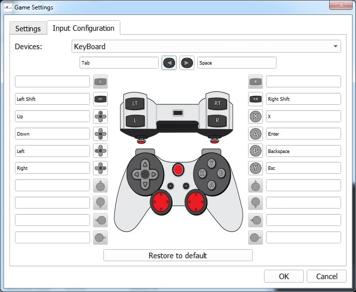Screen dimensions: 356x292
Task: Click the back button icon next to Tab
Action: pyautogui.click(x=169, y=63)
